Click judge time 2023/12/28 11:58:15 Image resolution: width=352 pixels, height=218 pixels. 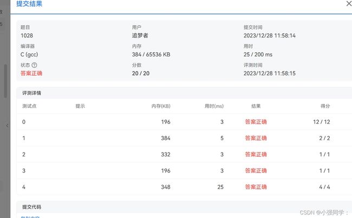point(269,74)
